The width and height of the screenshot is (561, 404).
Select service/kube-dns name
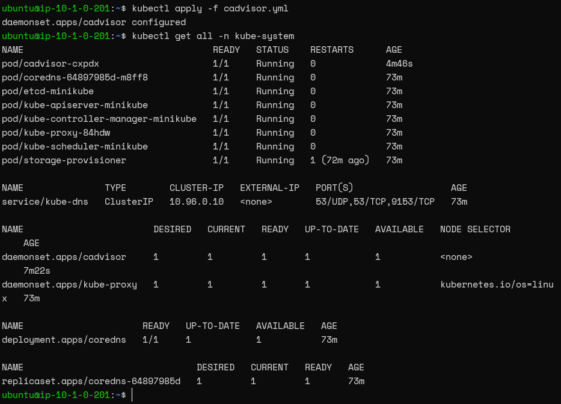(45, 202)
